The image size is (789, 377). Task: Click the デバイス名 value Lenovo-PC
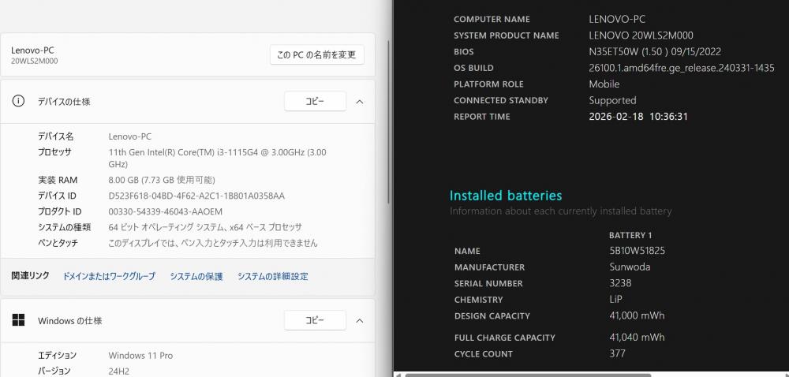tap(130, 136)
